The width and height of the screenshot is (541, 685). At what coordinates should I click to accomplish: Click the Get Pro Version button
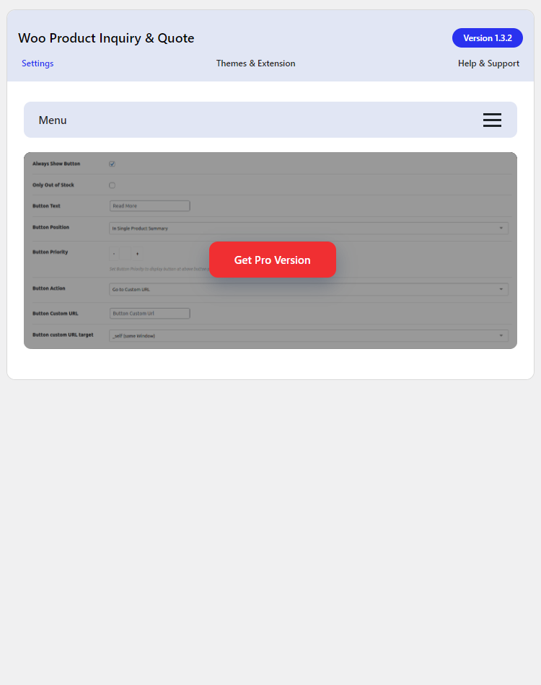point(272,260)
